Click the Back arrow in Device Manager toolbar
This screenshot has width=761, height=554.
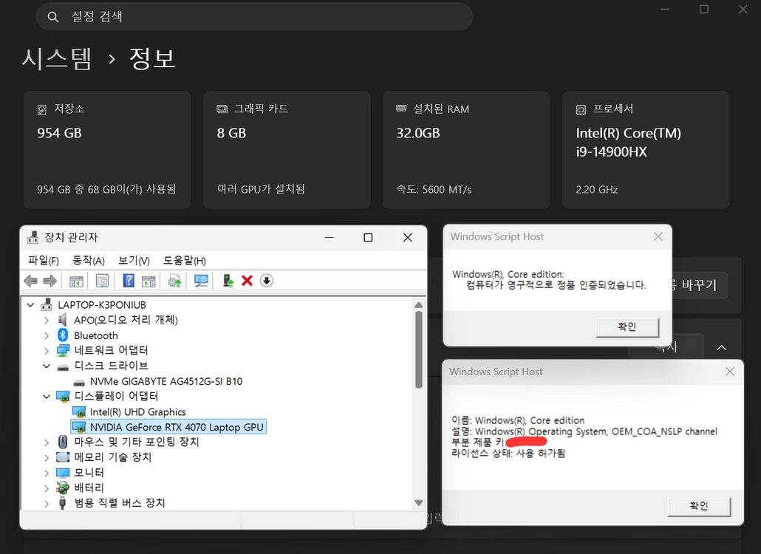pos(30,281)
